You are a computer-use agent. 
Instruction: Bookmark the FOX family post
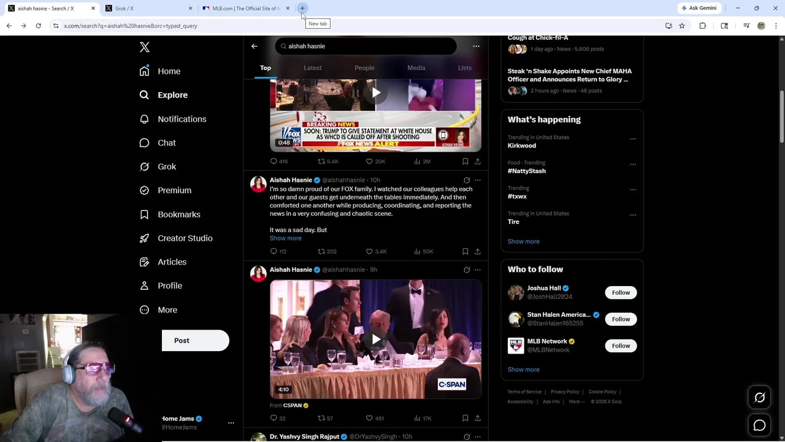point(465,252)
